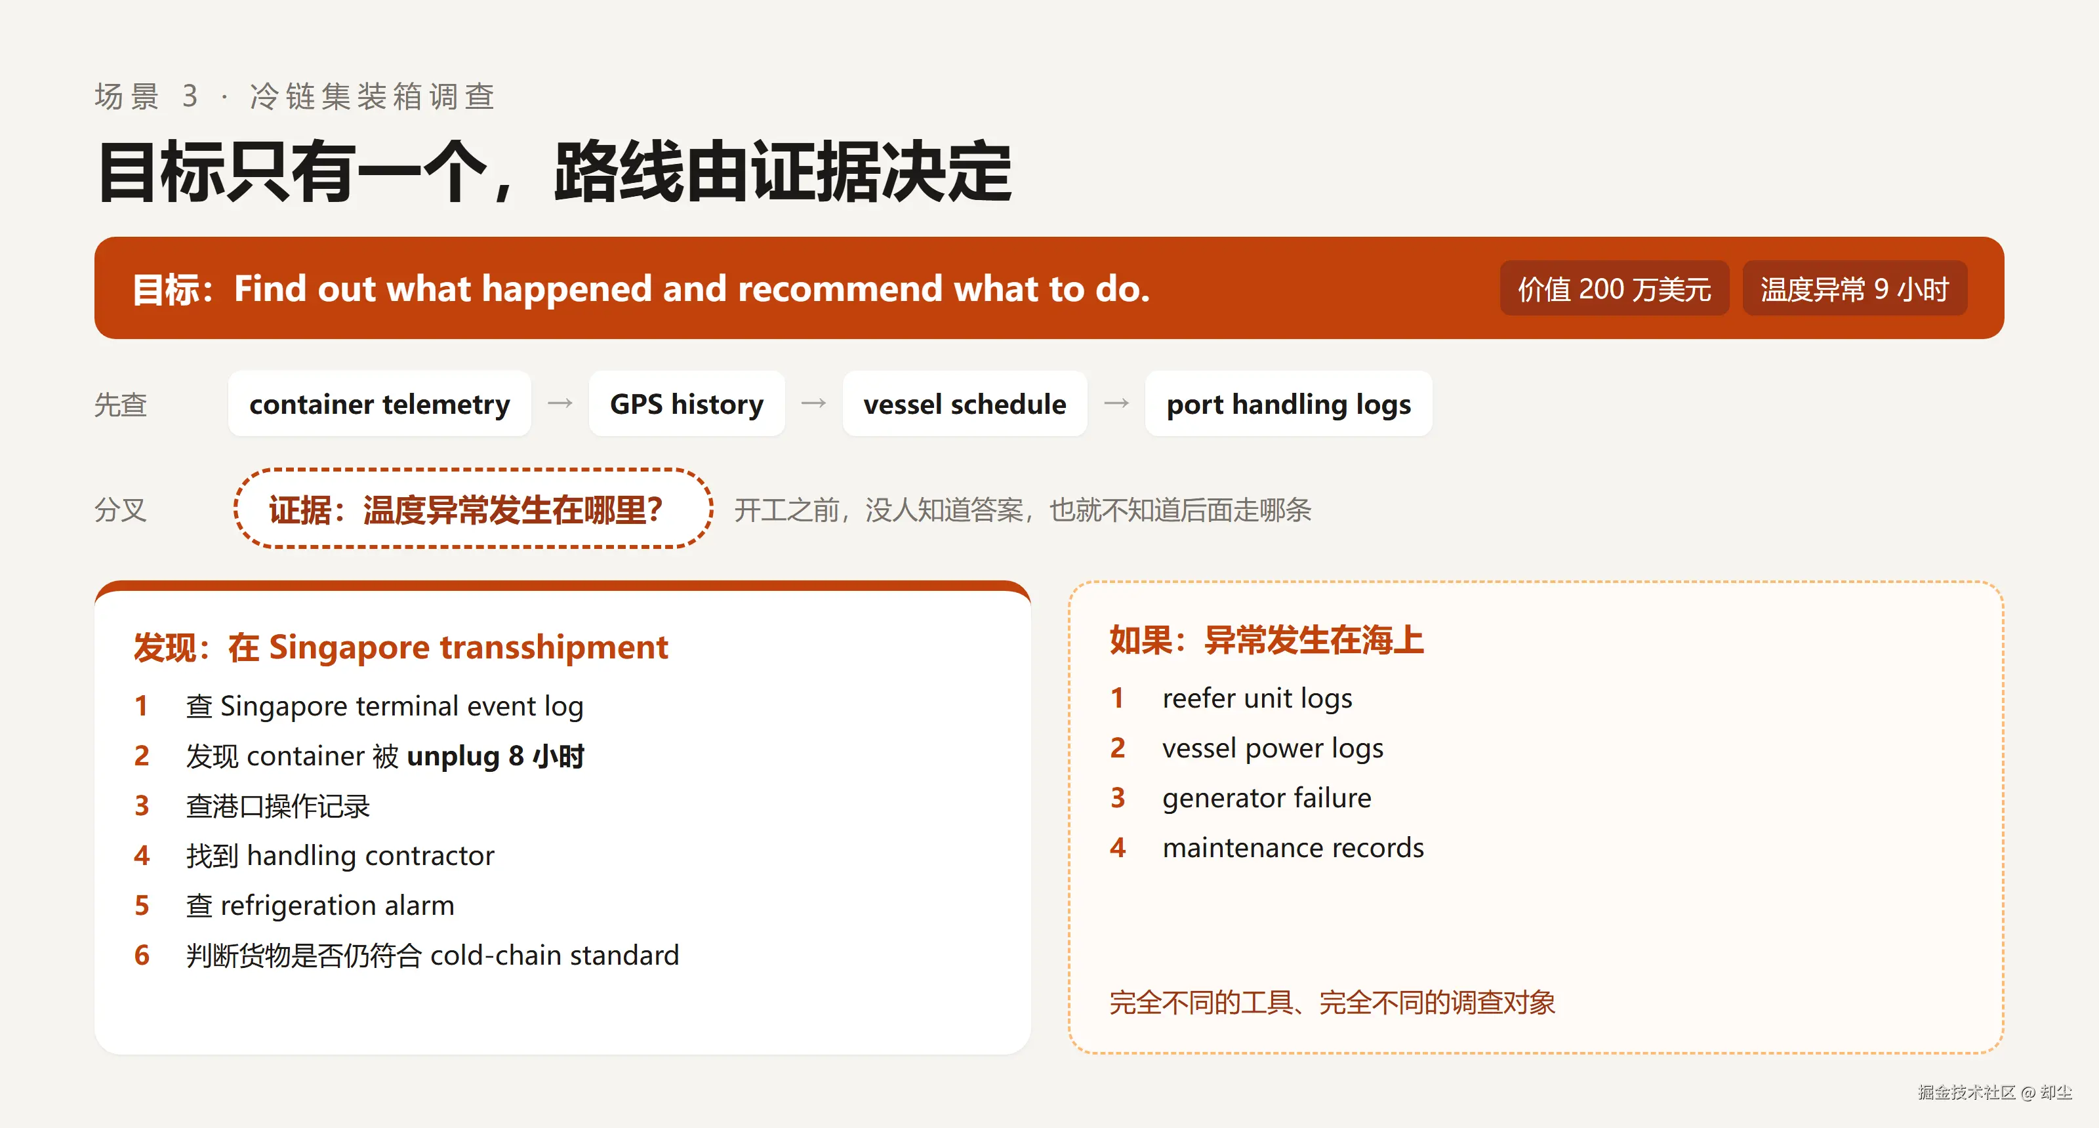Screen dimensions: 2099x1128
Task: Click heading '如果：异常发生在海上'
Action: [x=1266, y=640]
